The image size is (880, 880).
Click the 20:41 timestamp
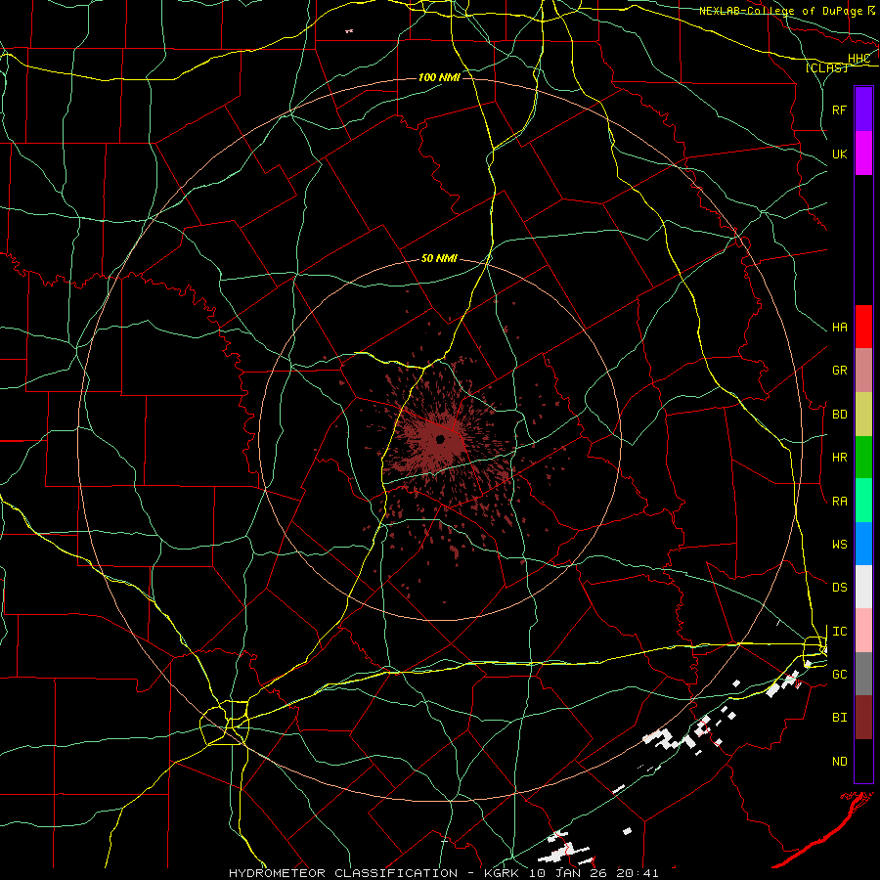click(637, 873)
